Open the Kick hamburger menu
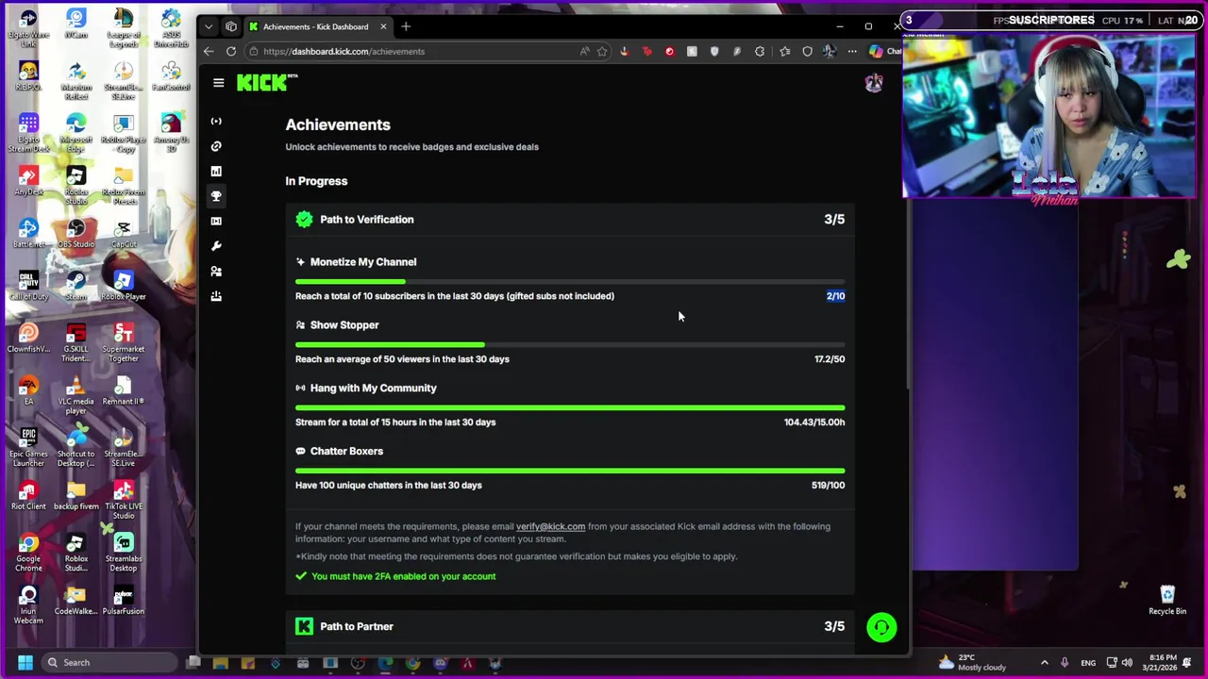Viewport: 1208px width, 679px height. (x=218, y=83)
